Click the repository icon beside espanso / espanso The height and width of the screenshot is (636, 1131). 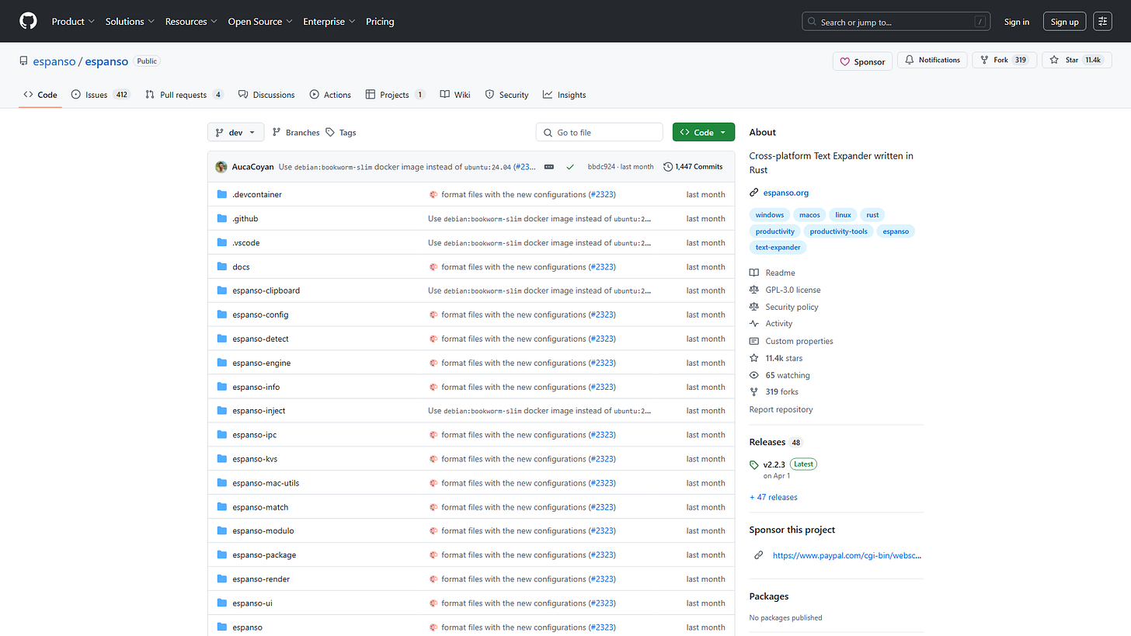click(24, 61)
